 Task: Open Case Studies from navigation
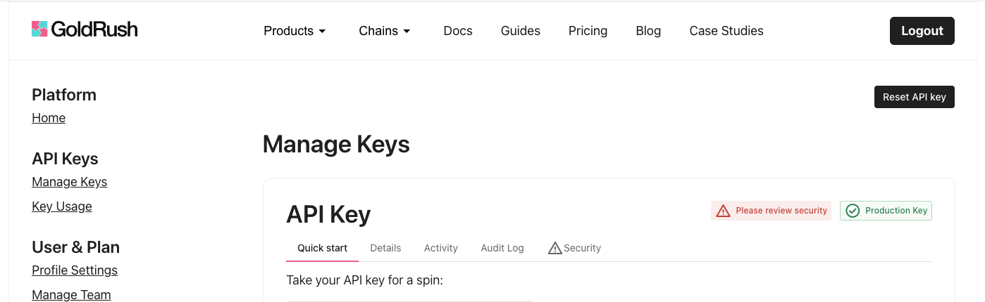tap(726, 31)
